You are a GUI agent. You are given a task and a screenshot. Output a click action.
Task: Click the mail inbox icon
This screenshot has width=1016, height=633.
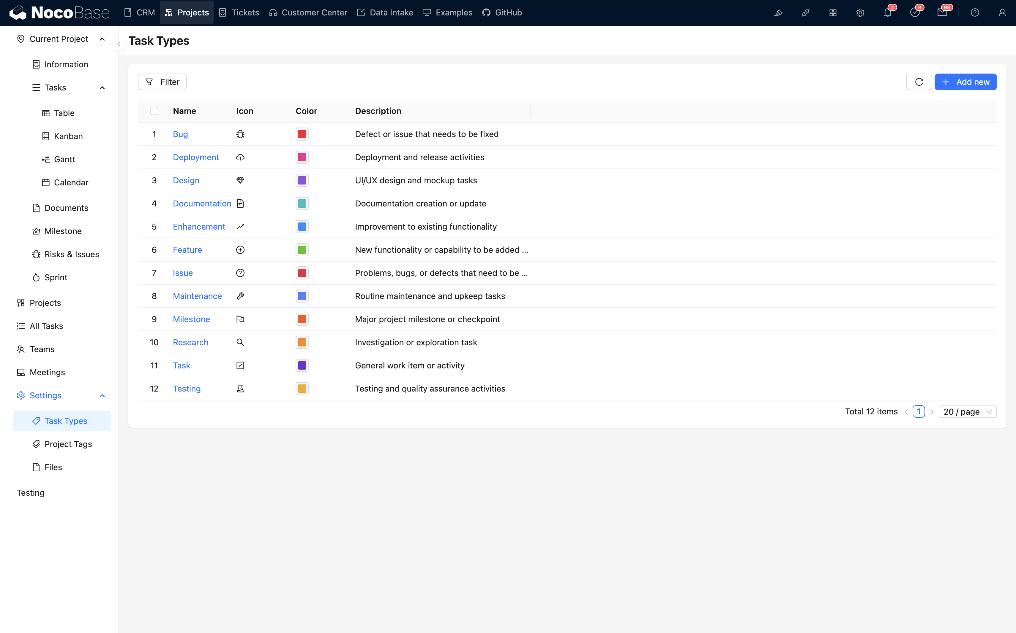coord(942,12)
